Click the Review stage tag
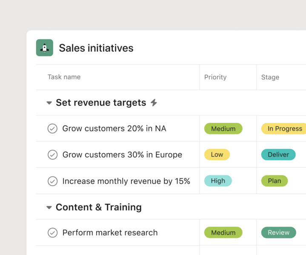The width and height of the screenshot is (306, 255). pyautogui.click(x=278, y=232)
